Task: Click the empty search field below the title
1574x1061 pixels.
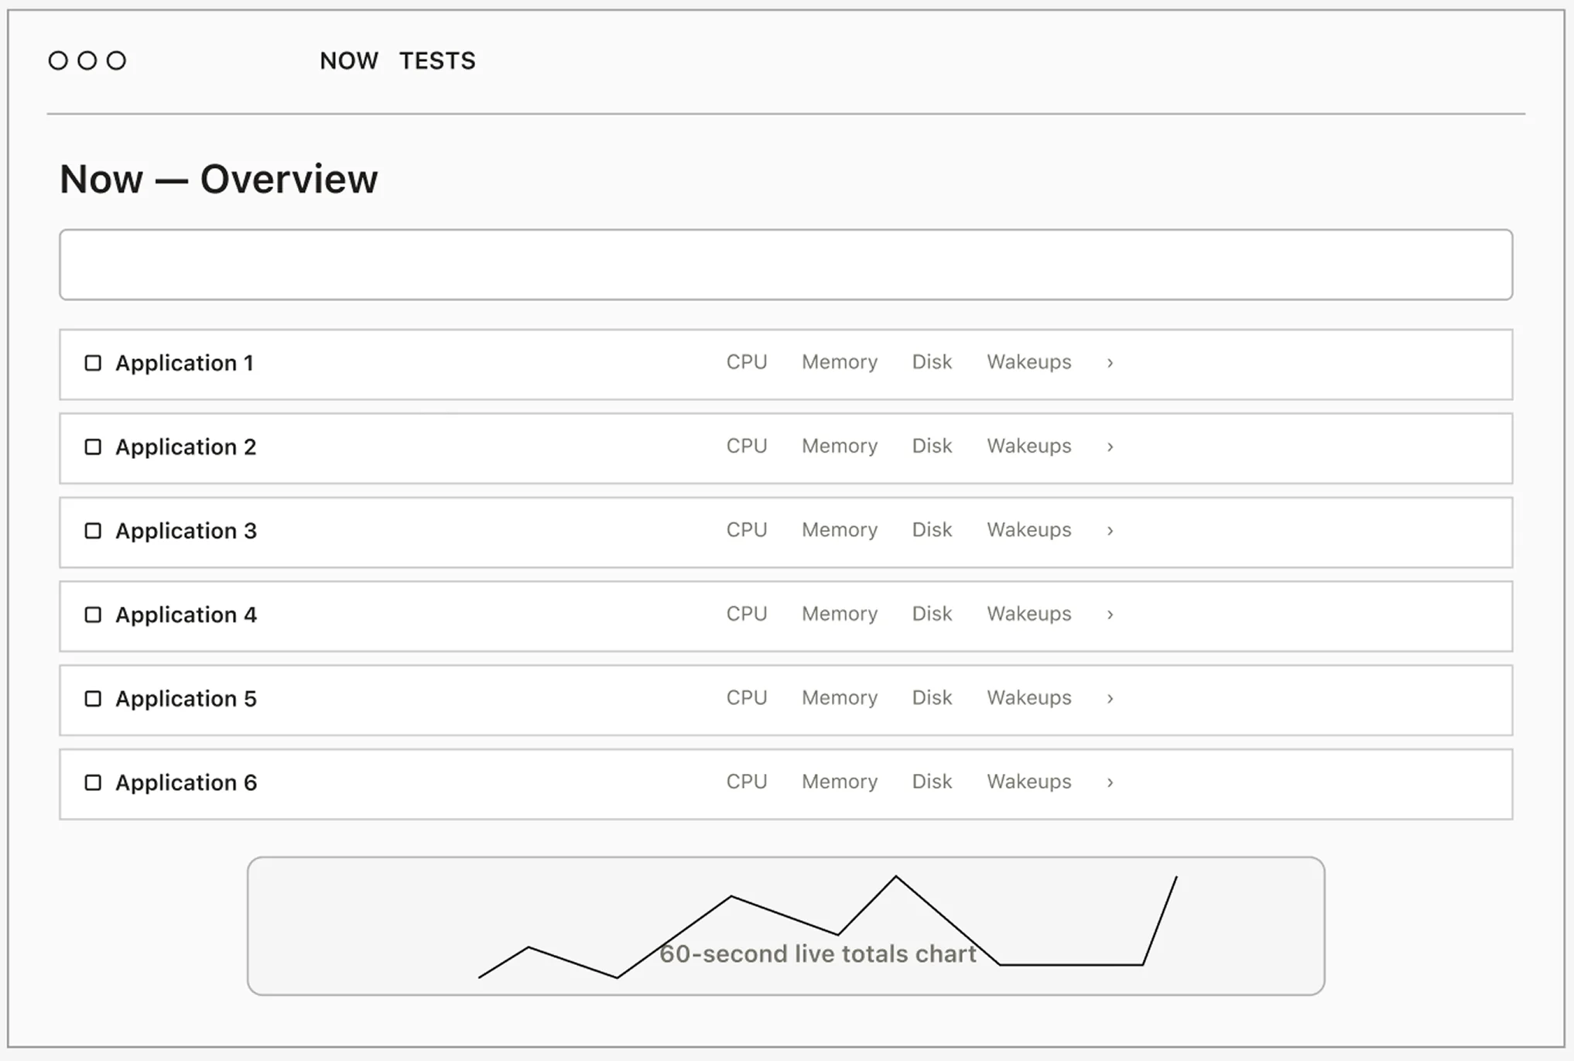Action: coord(785,265)
